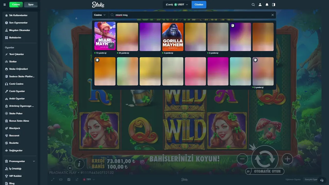Open the hamburger menu at top left
329x185 pixels.
(4, 5)
